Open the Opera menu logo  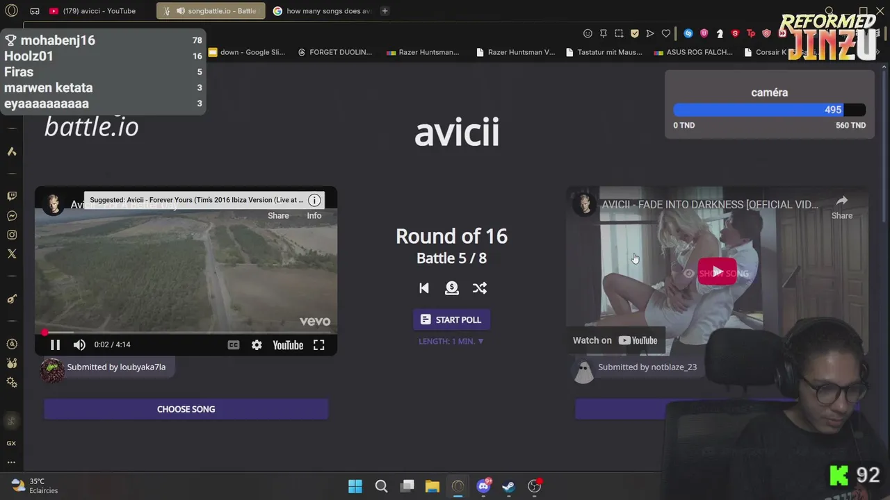(x=11, y=10)
